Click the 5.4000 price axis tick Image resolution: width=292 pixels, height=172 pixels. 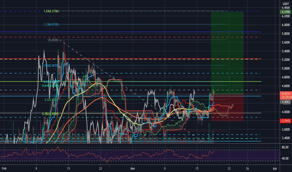[286, 51]
